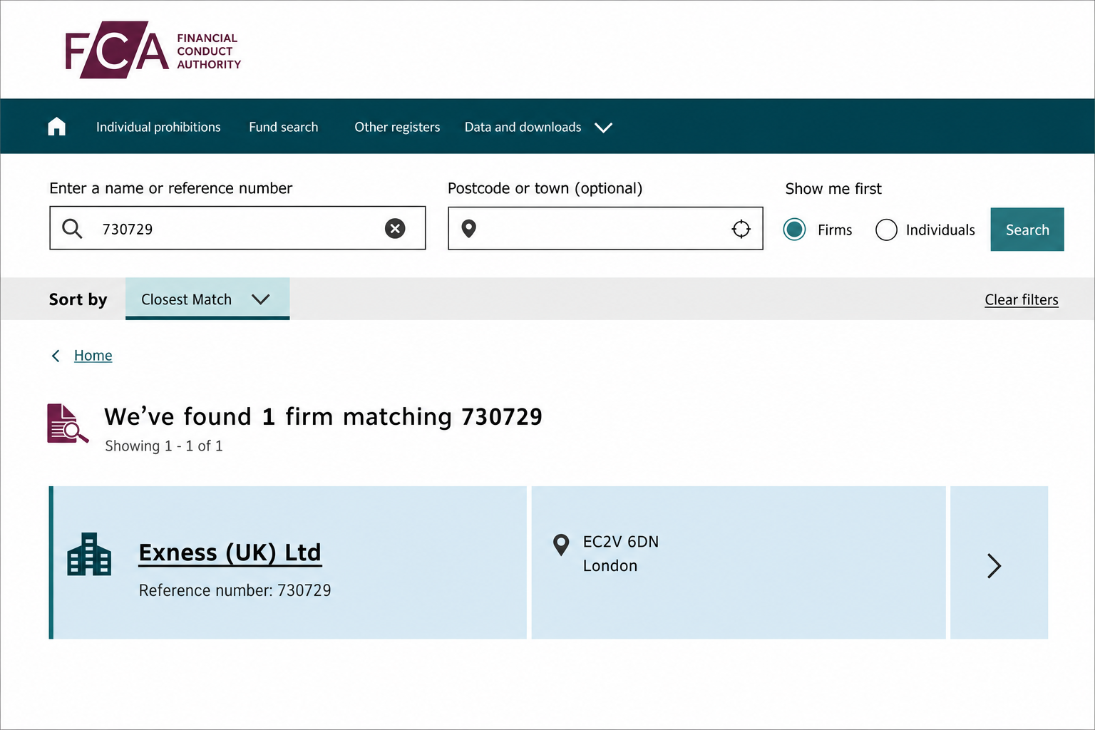The image size is (1095, 730).
Task: Open Individual prohibitions page
Action: 158,127
